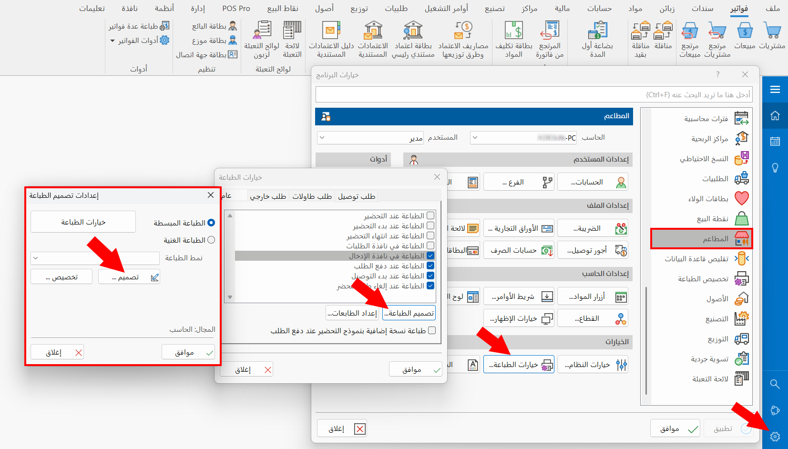Open the نمط الطباعة dropdown
788x449 pixels.
[95, 258]
